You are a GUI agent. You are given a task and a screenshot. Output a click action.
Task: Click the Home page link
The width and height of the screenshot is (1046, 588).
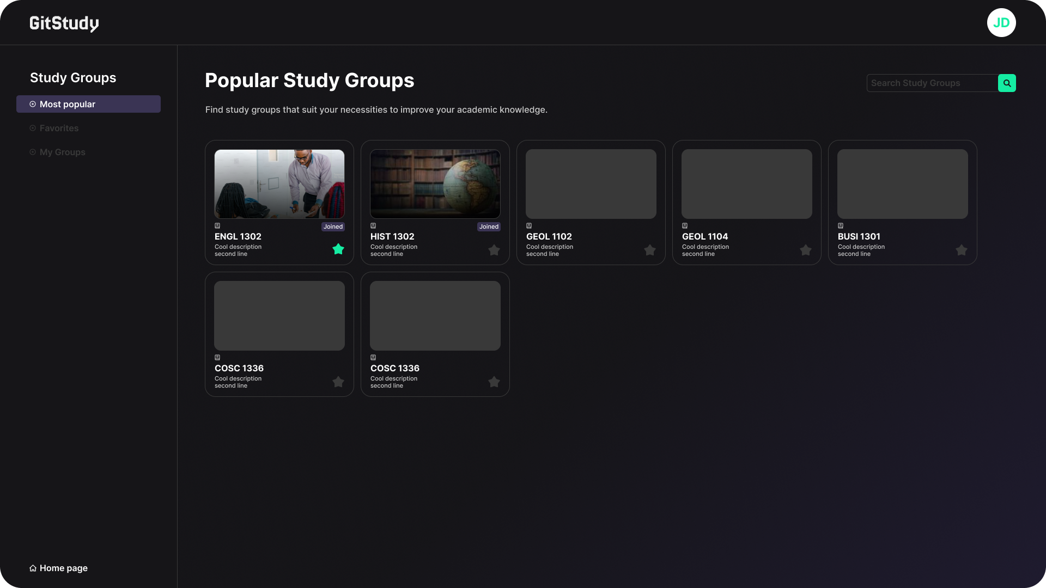coord(63,568)
